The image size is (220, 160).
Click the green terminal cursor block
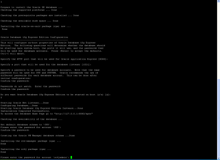[x=71, y=157]
